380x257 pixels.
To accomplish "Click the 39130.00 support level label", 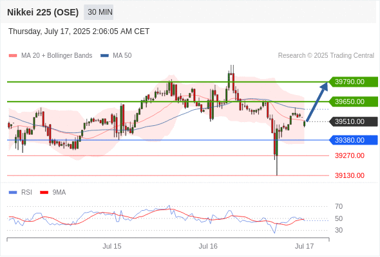I will (x=350, y=175).
